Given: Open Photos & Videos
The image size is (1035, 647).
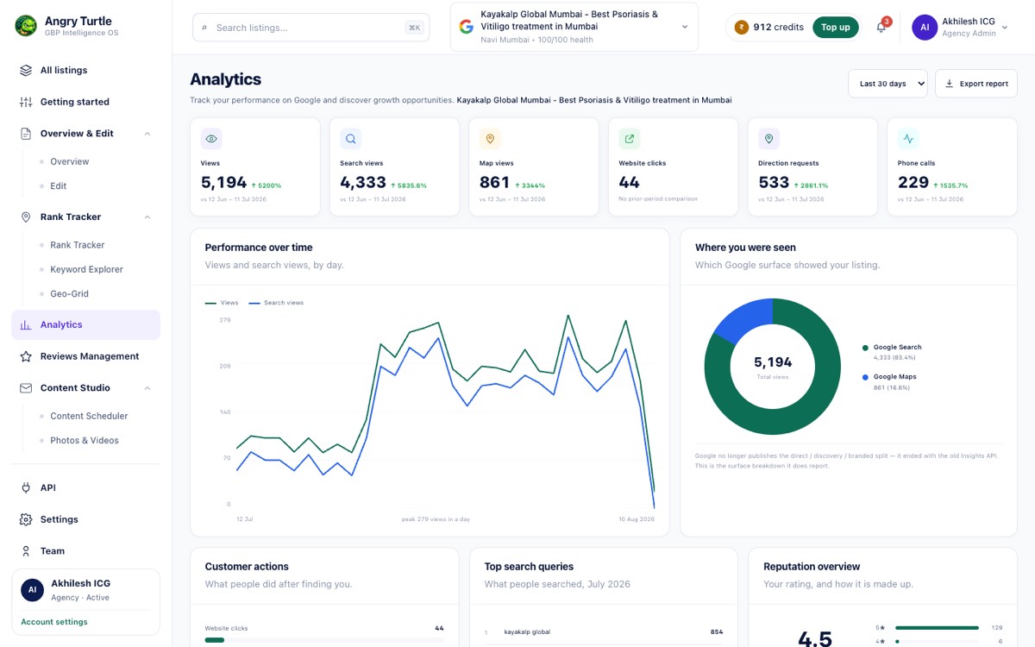Looking at the screenshot, I should pyautogui.click(x=85, y=441).
